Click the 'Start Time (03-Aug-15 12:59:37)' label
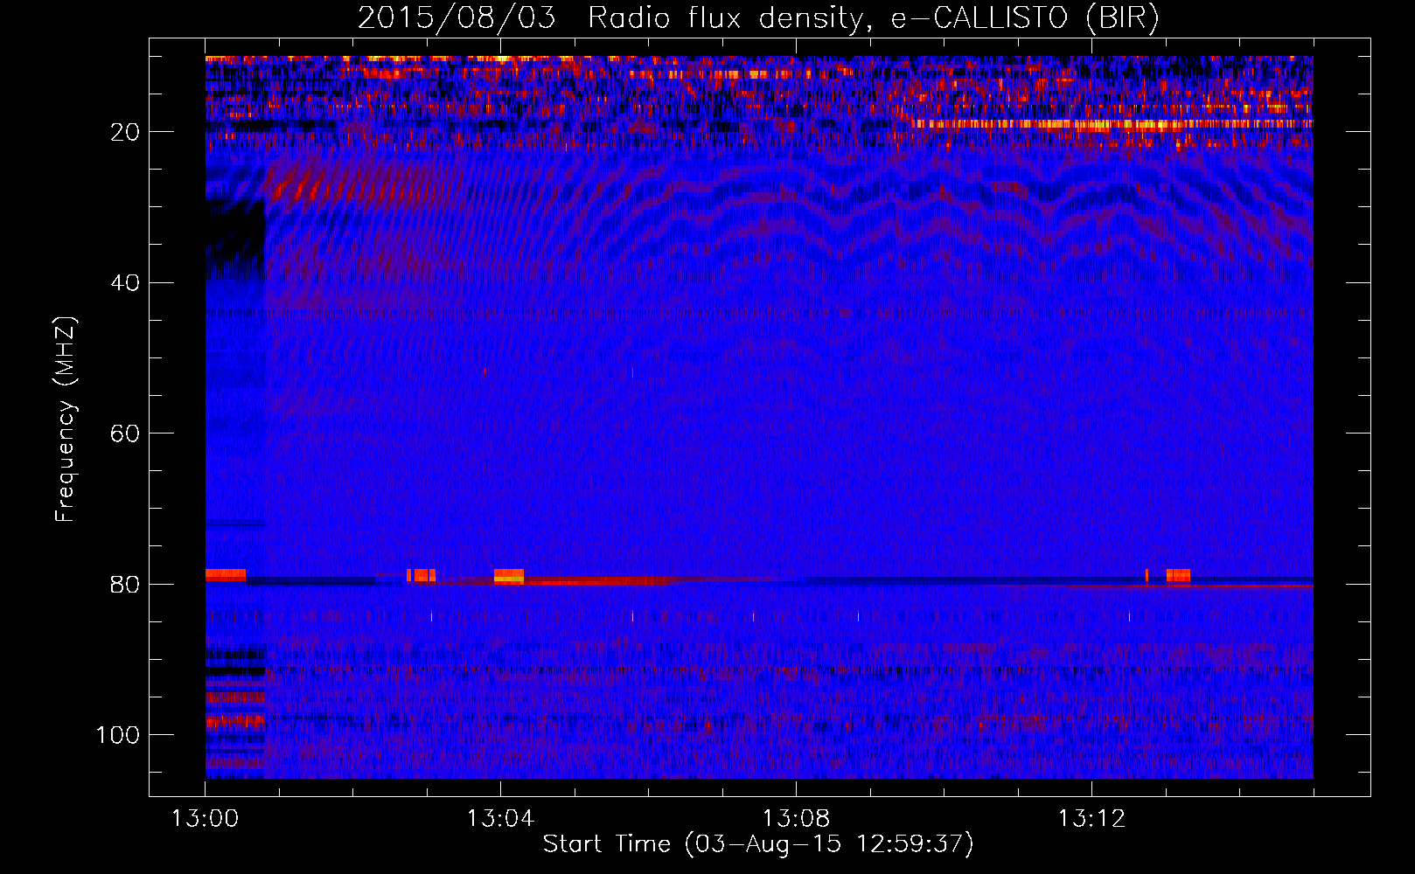This screenshot has width=1415, height=874. [x=758, y=844]
